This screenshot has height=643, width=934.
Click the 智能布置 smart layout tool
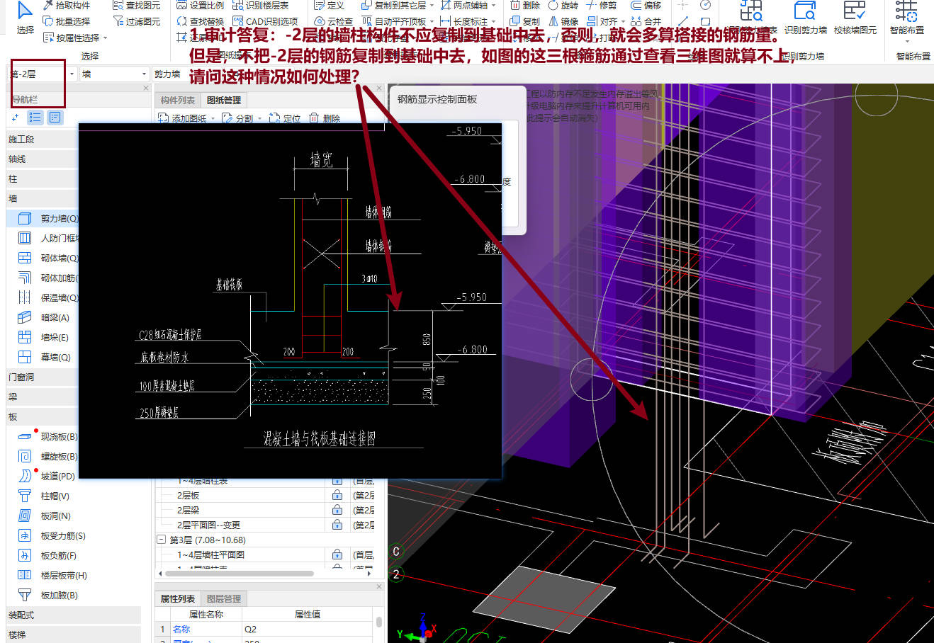pyautogui.click(x=906, y=18)
